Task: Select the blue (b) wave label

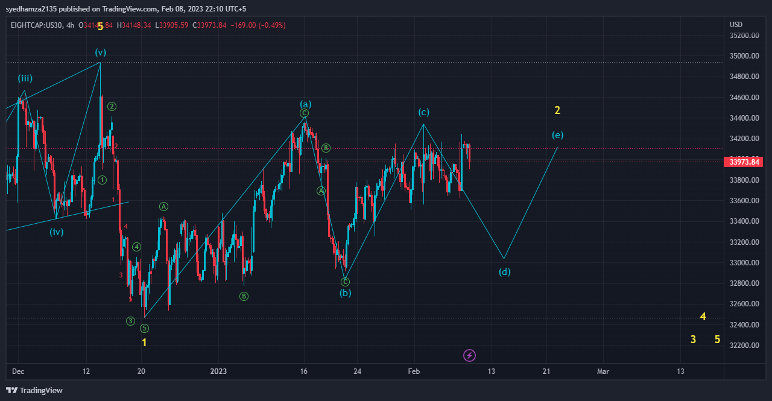Action: pyautogui.click(x=345, y=293)
